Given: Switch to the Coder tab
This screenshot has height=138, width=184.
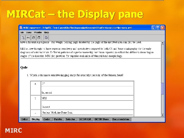Looking at the screenshot, I should 47,119.
